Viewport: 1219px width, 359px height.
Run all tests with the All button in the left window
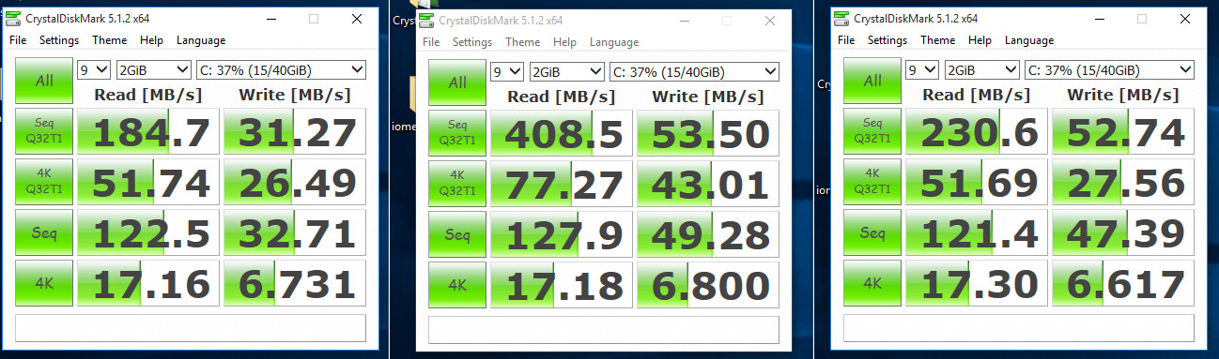click(x=44, y=82)
